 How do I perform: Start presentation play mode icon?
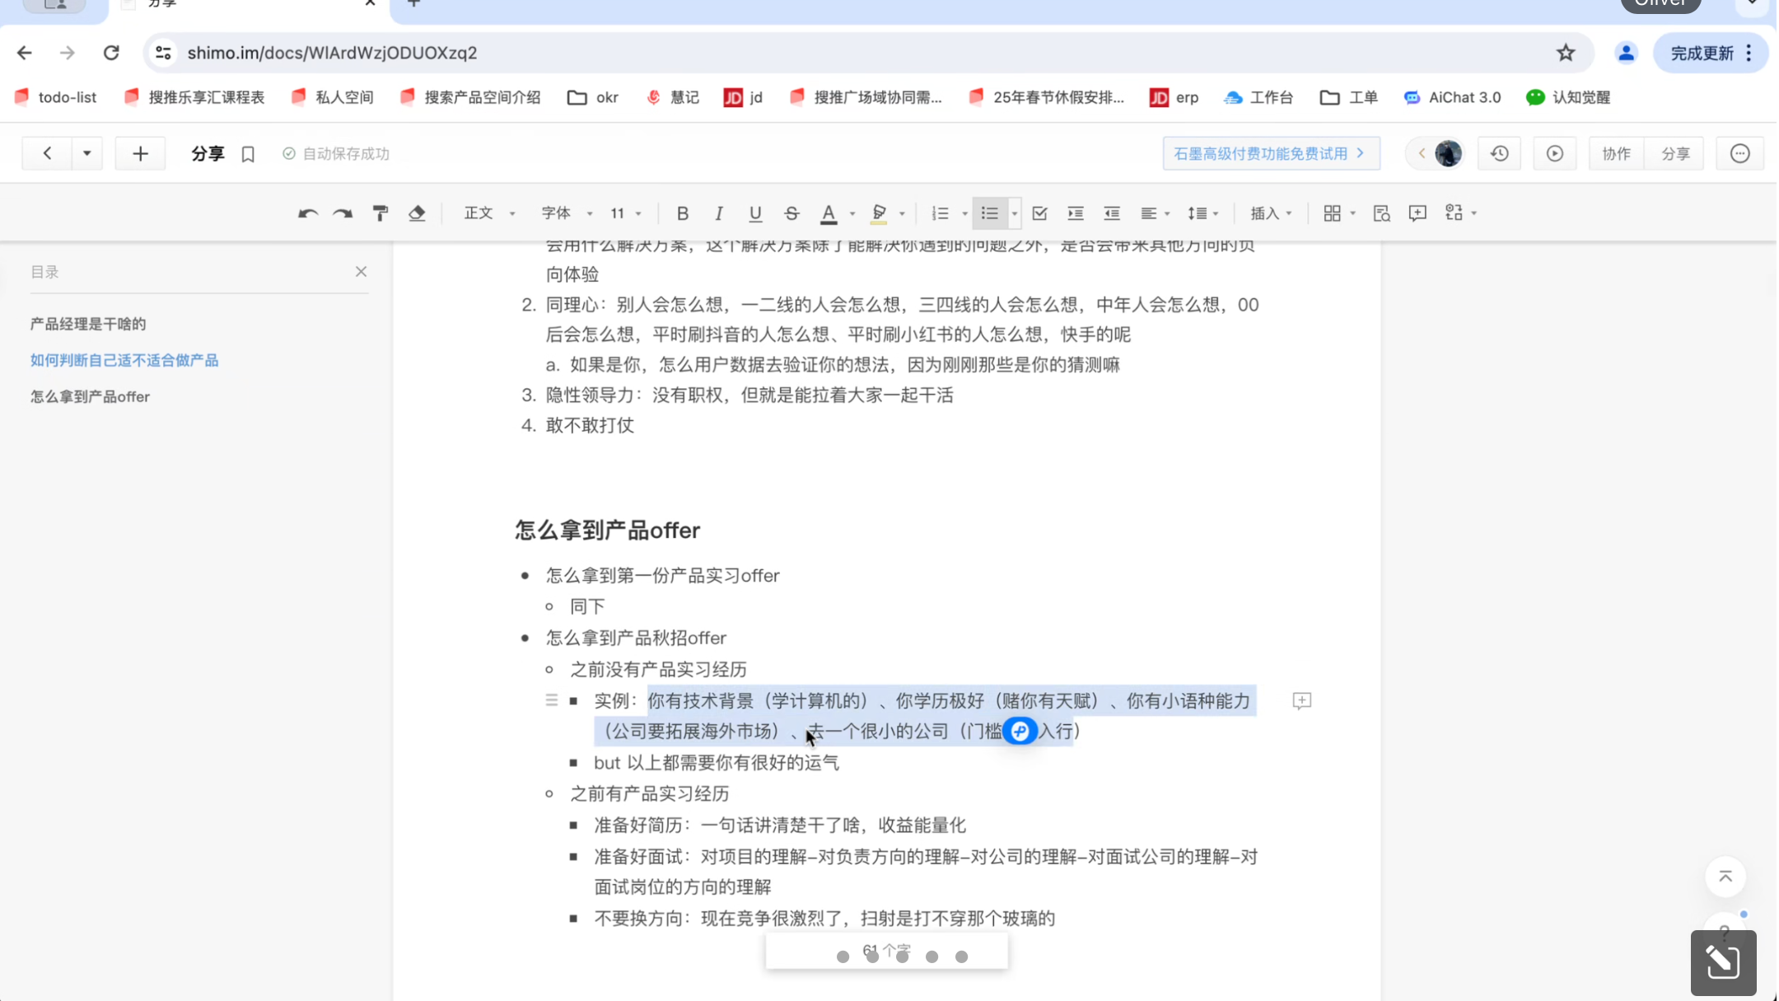coord(1554,154)
